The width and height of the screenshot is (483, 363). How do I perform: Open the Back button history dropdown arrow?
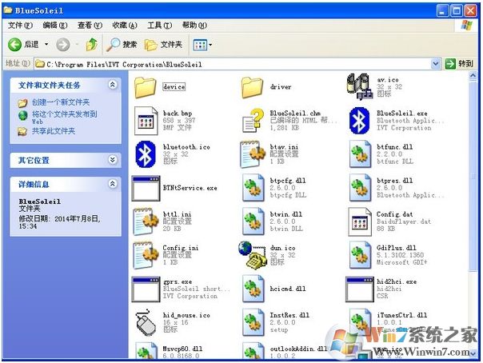click(46, 44)
